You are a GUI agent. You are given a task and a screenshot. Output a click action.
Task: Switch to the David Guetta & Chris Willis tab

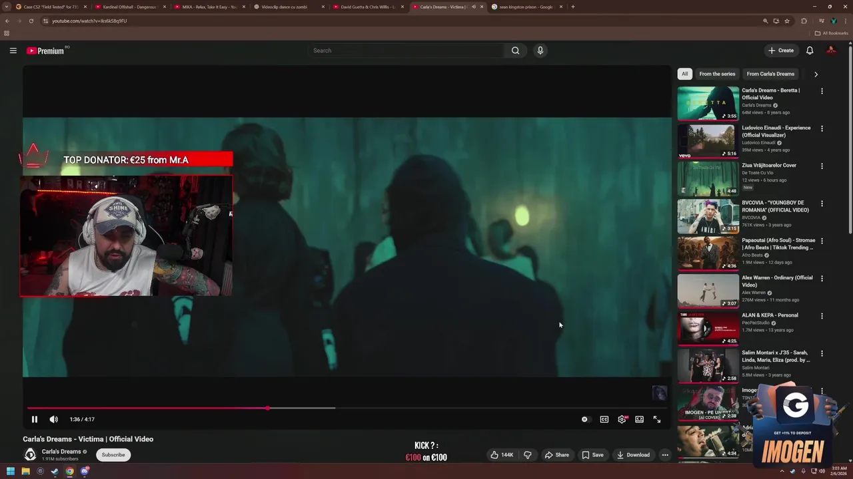pos(367,7)
